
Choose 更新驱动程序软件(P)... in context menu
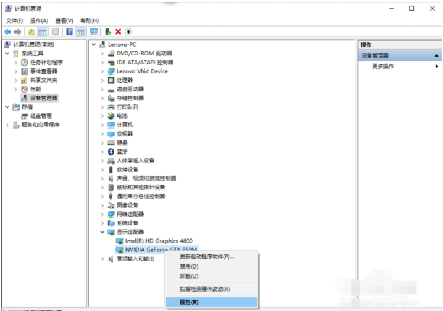point(207,257)
